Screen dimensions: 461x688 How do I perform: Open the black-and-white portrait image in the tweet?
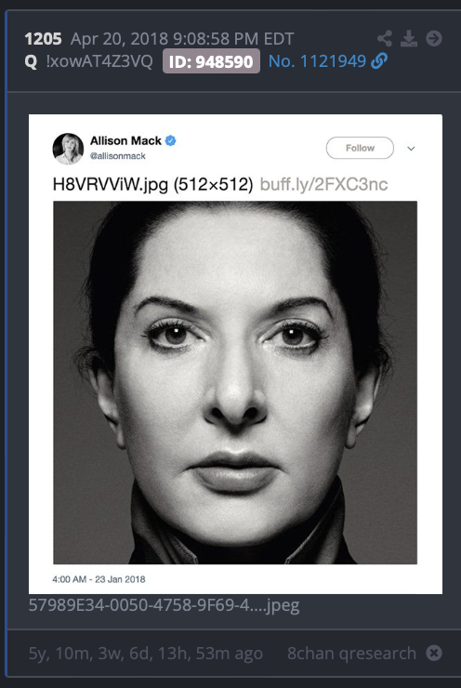(x=235, y=382)
